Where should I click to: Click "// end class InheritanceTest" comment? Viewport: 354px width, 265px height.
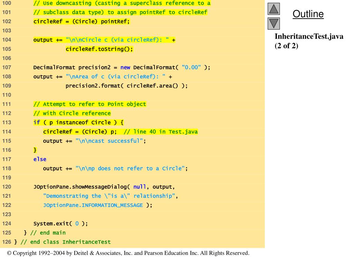pos(65,242)
